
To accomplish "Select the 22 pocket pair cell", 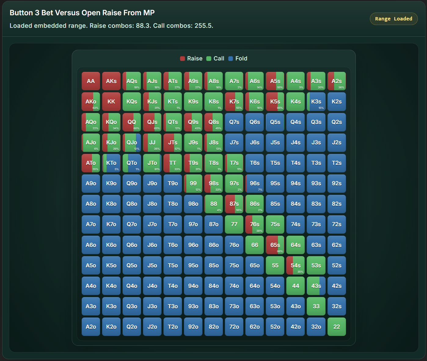I will click(x=337, y=327).
